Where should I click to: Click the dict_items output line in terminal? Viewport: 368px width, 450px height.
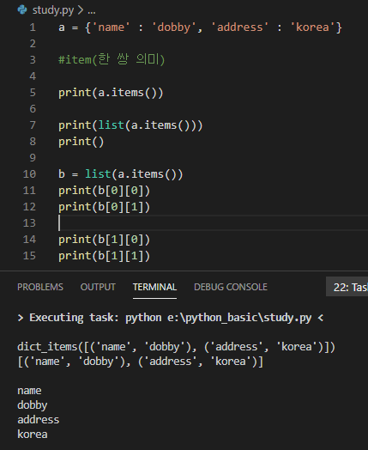point(176,347)
